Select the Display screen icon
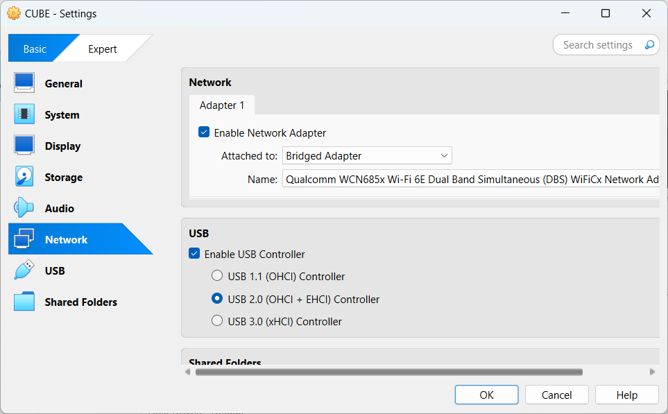 [x=24, y=146]
